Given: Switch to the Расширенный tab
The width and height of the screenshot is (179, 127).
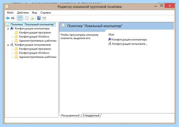Looking at the screenshot, I should pos(70,115).
